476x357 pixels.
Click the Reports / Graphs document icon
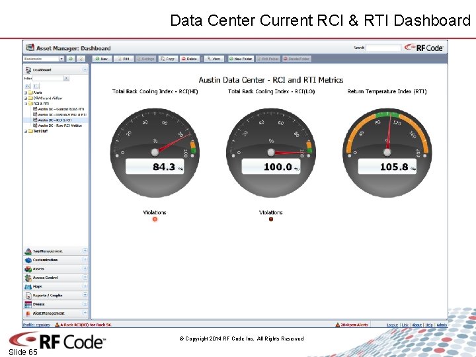pos(28,296)
